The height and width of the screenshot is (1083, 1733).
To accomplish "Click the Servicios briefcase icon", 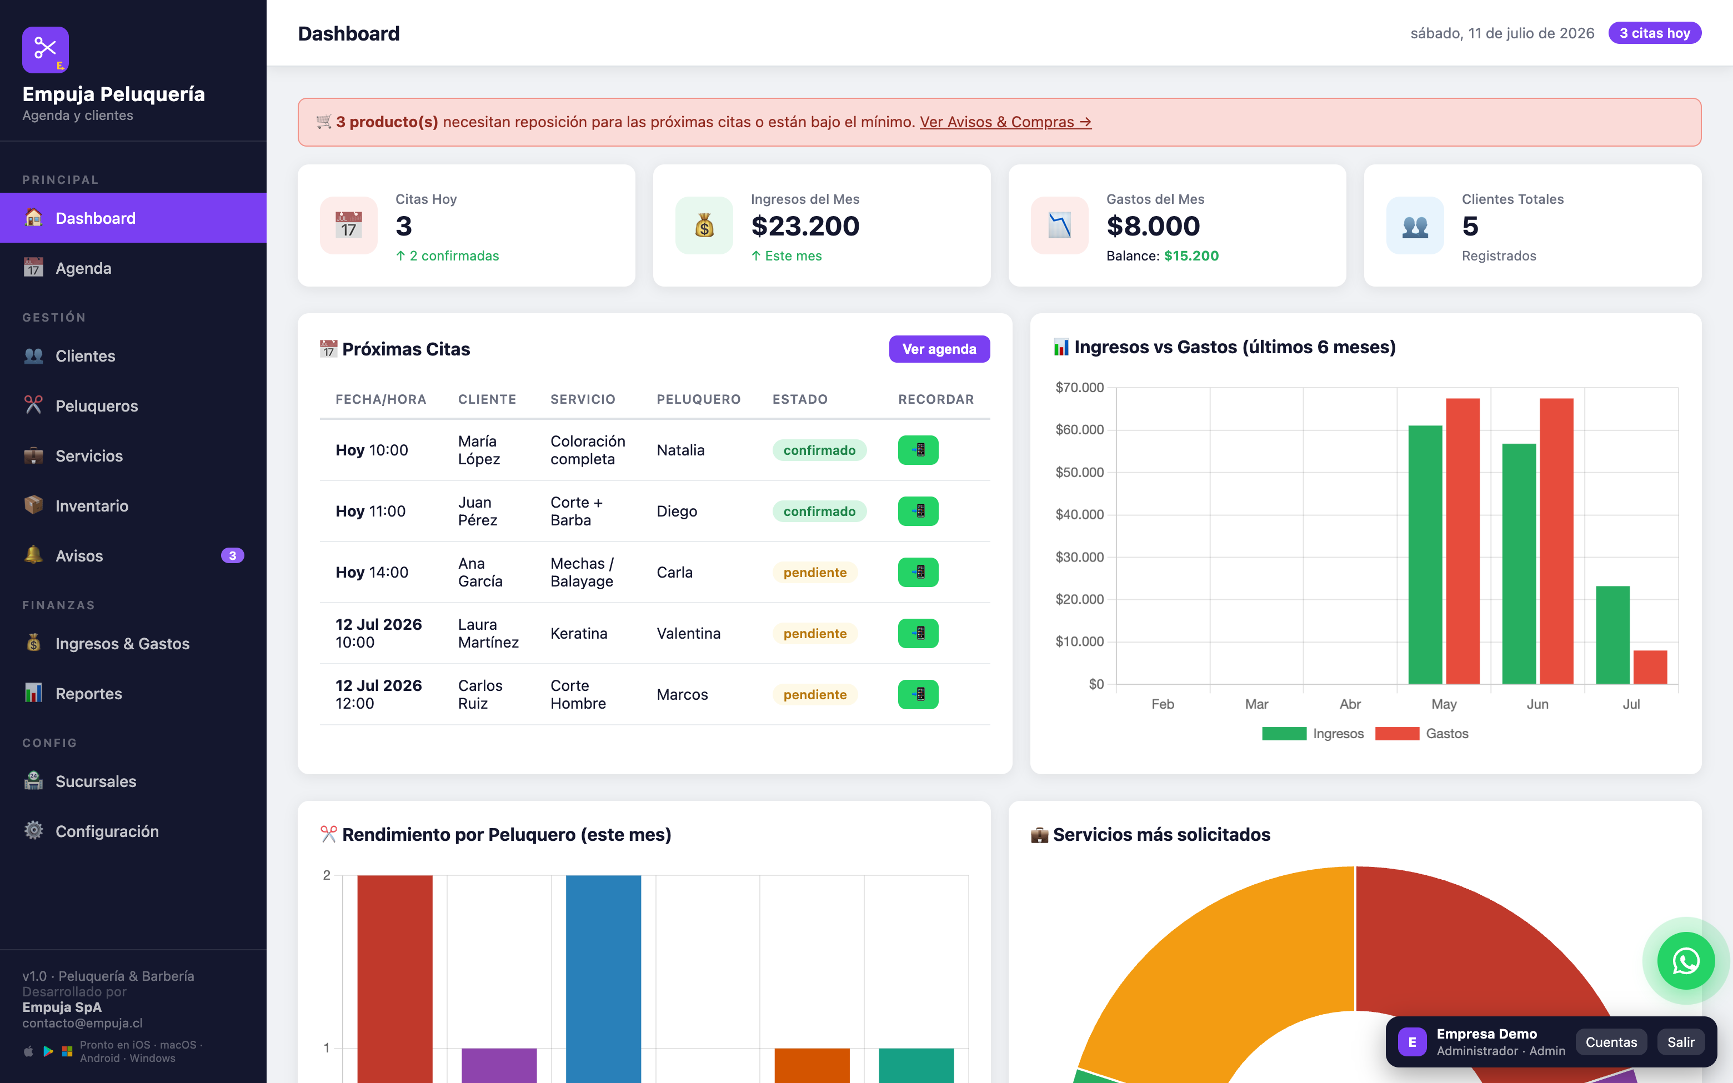I will pyautogui.click(x=34, y=455).
